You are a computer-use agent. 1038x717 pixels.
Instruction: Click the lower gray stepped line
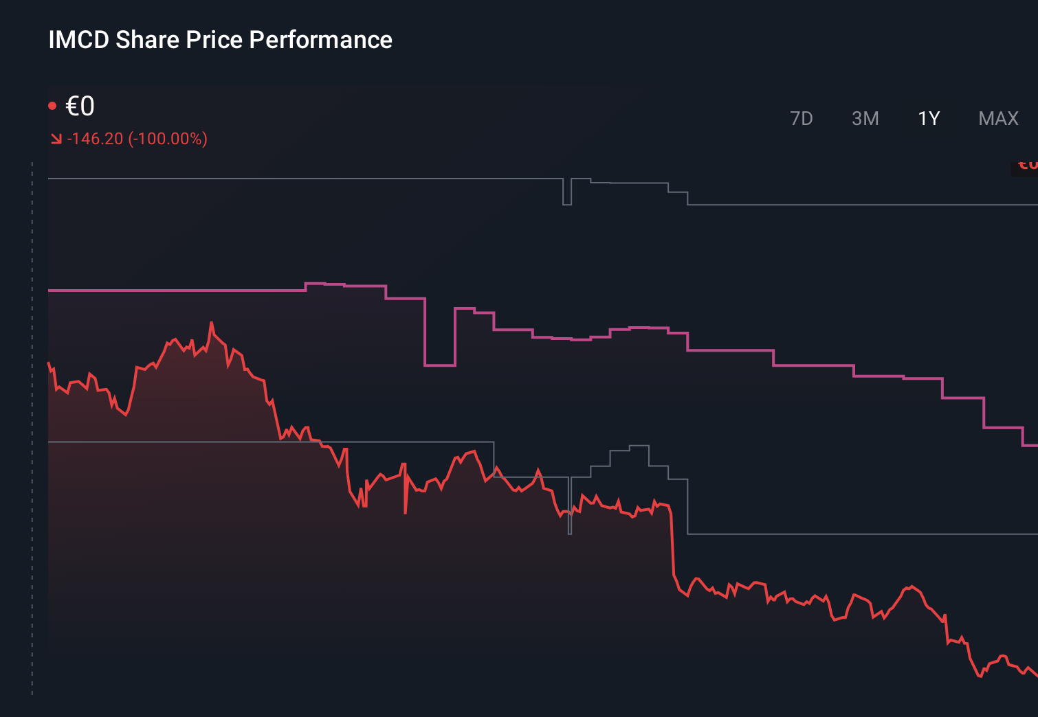tap(275, 442)
